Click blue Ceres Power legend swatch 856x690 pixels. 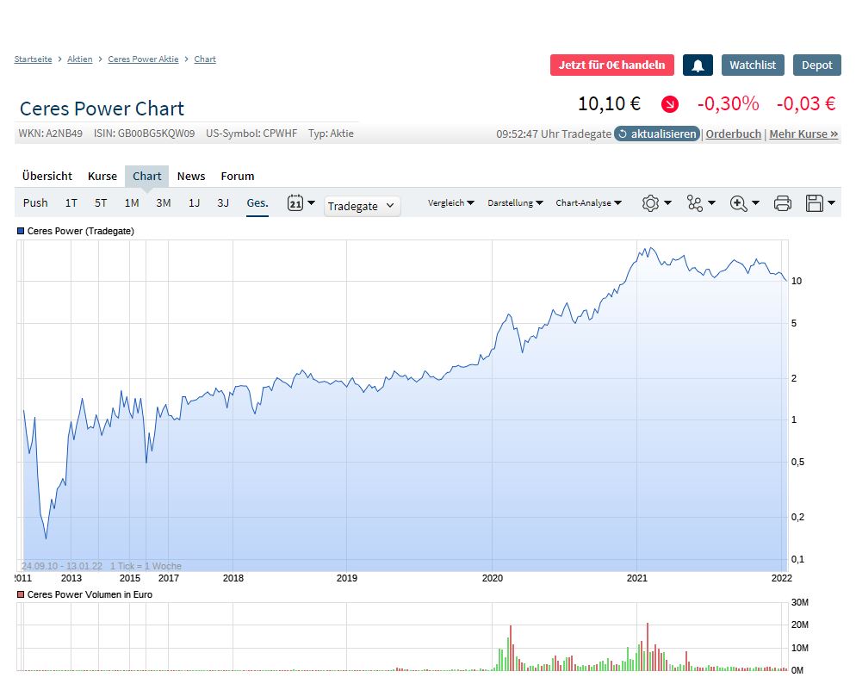(x=21, y=231)
